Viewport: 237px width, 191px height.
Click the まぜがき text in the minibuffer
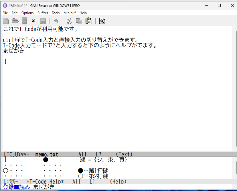(44, 187)
